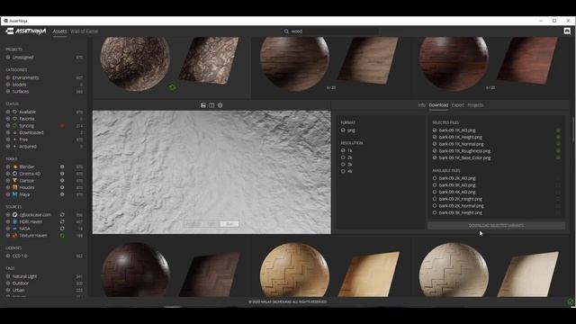Open Blender settings gear in Tools list

[x=62, y=166]
